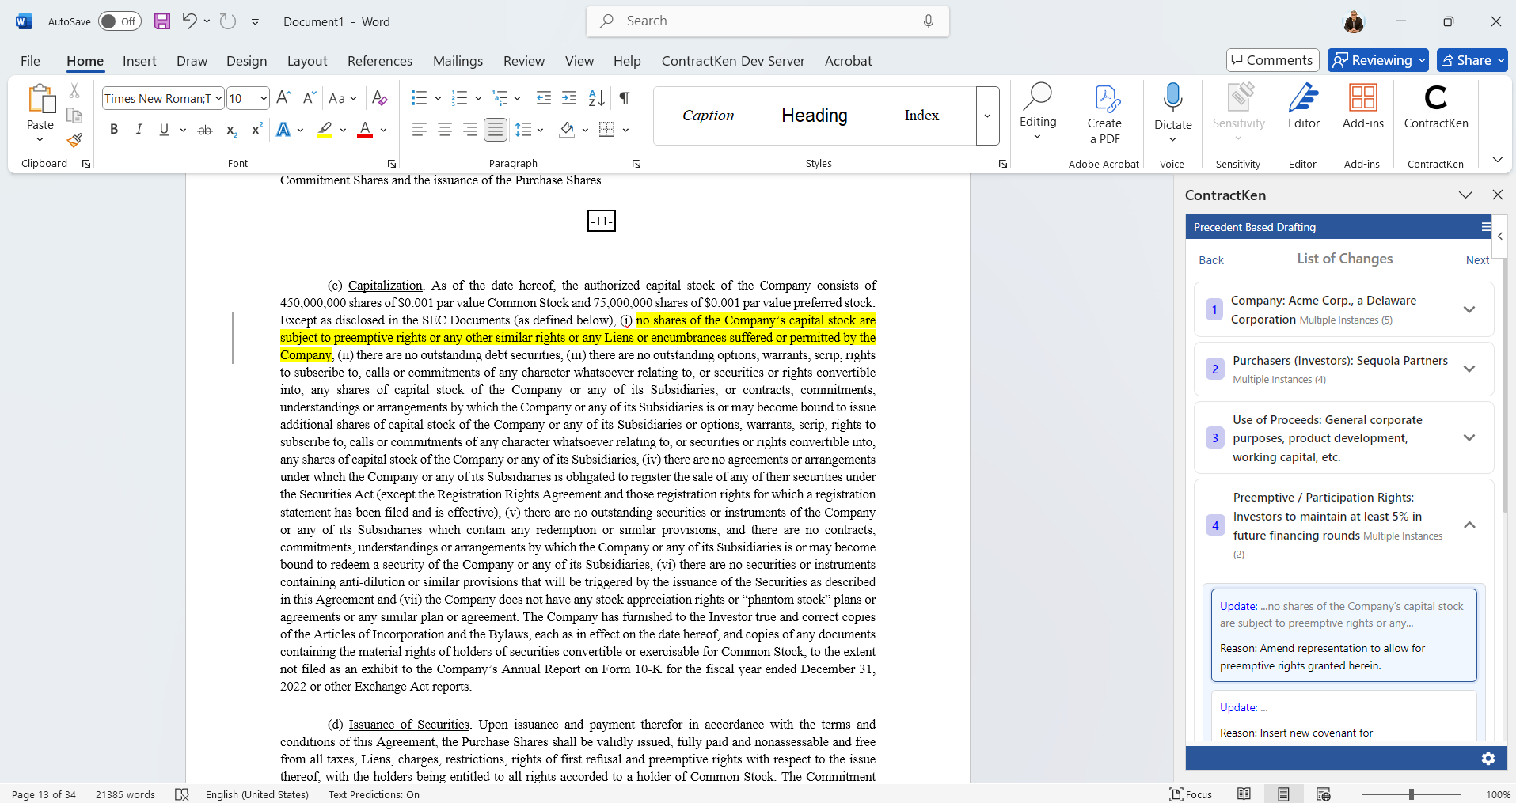Apply superscript formatting

(256, 130)
